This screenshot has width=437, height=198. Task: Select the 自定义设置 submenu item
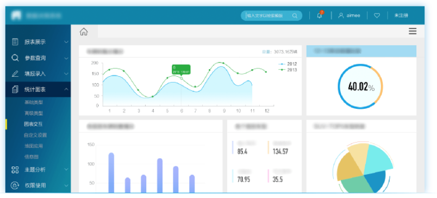tap(35, 135)
